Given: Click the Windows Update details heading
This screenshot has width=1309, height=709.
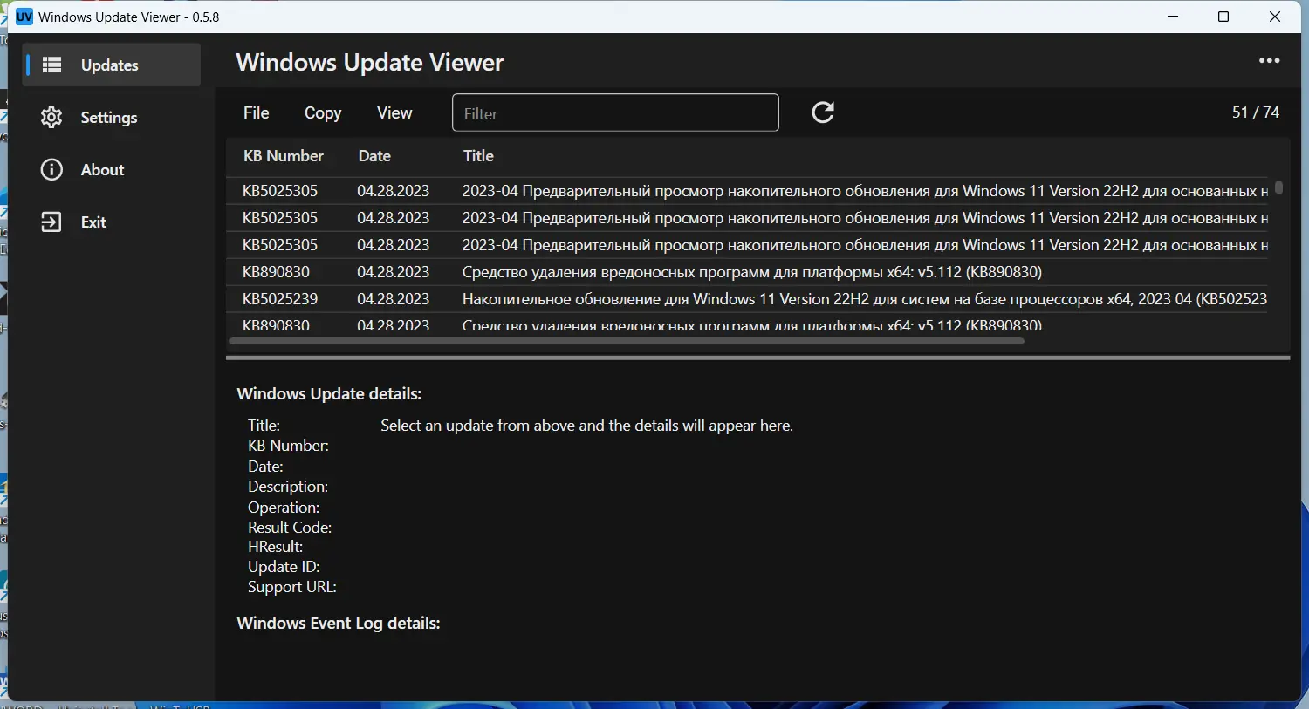Looking at the screenshot, I should point(329,394).
